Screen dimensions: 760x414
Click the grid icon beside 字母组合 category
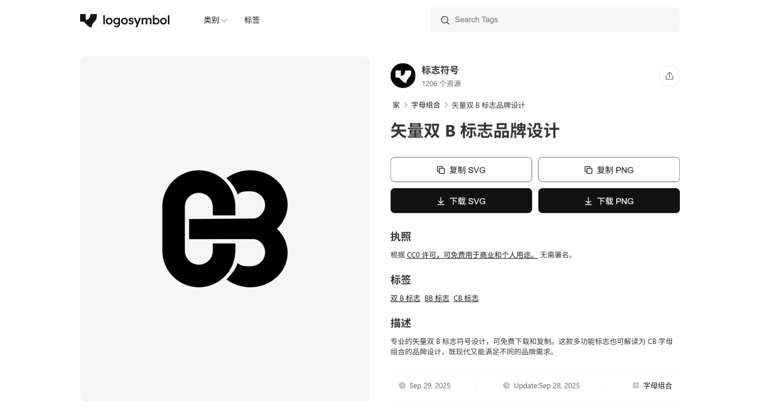[x=636, y=386]
